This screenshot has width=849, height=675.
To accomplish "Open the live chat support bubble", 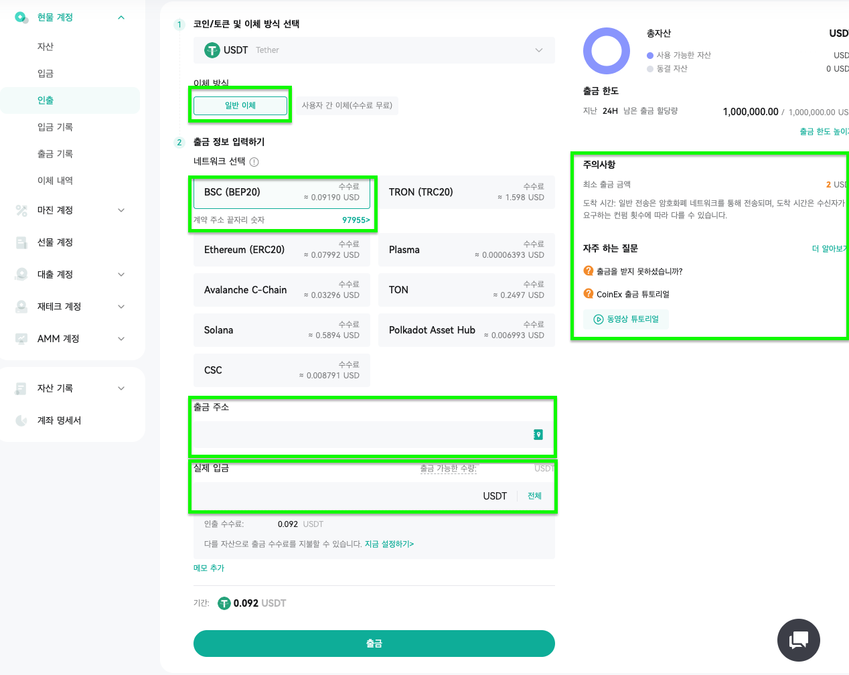I will [798, 640].
